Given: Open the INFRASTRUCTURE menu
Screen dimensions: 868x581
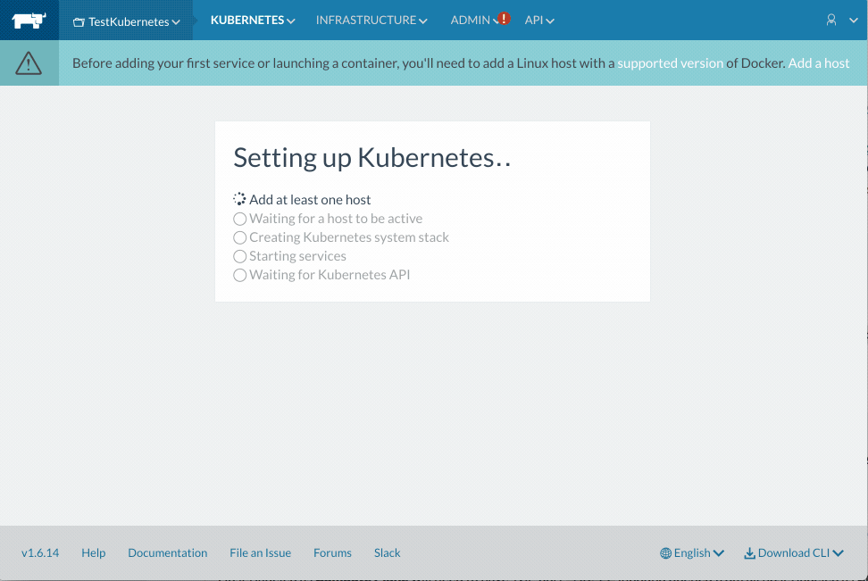Looking at the screenshot, I should 371,20.
